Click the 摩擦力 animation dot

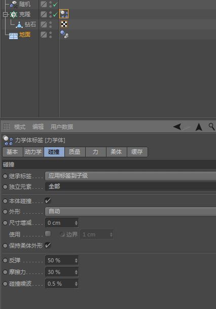(5, 272)
